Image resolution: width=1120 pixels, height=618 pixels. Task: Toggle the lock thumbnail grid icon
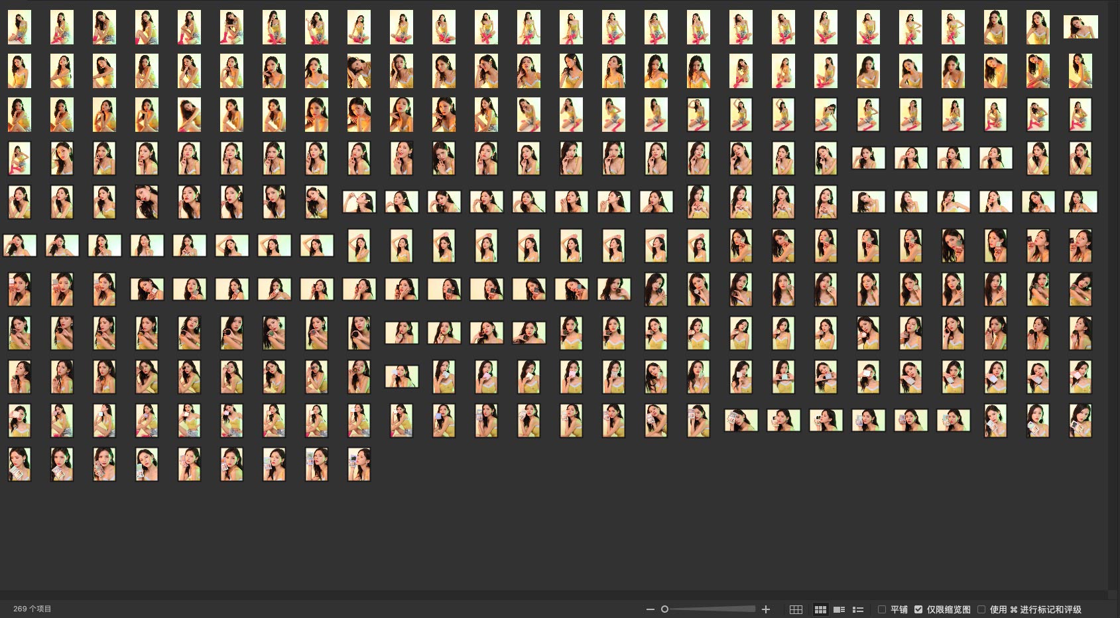pos(796,609)
